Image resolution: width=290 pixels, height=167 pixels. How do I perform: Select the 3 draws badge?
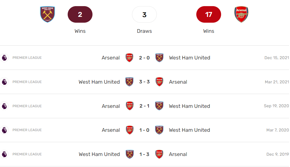point(144,14)
